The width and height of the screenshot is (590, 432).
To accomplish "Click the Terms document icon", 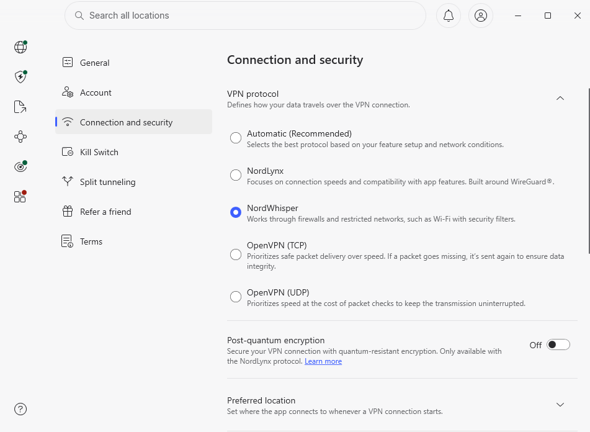I will coord(68,241).
